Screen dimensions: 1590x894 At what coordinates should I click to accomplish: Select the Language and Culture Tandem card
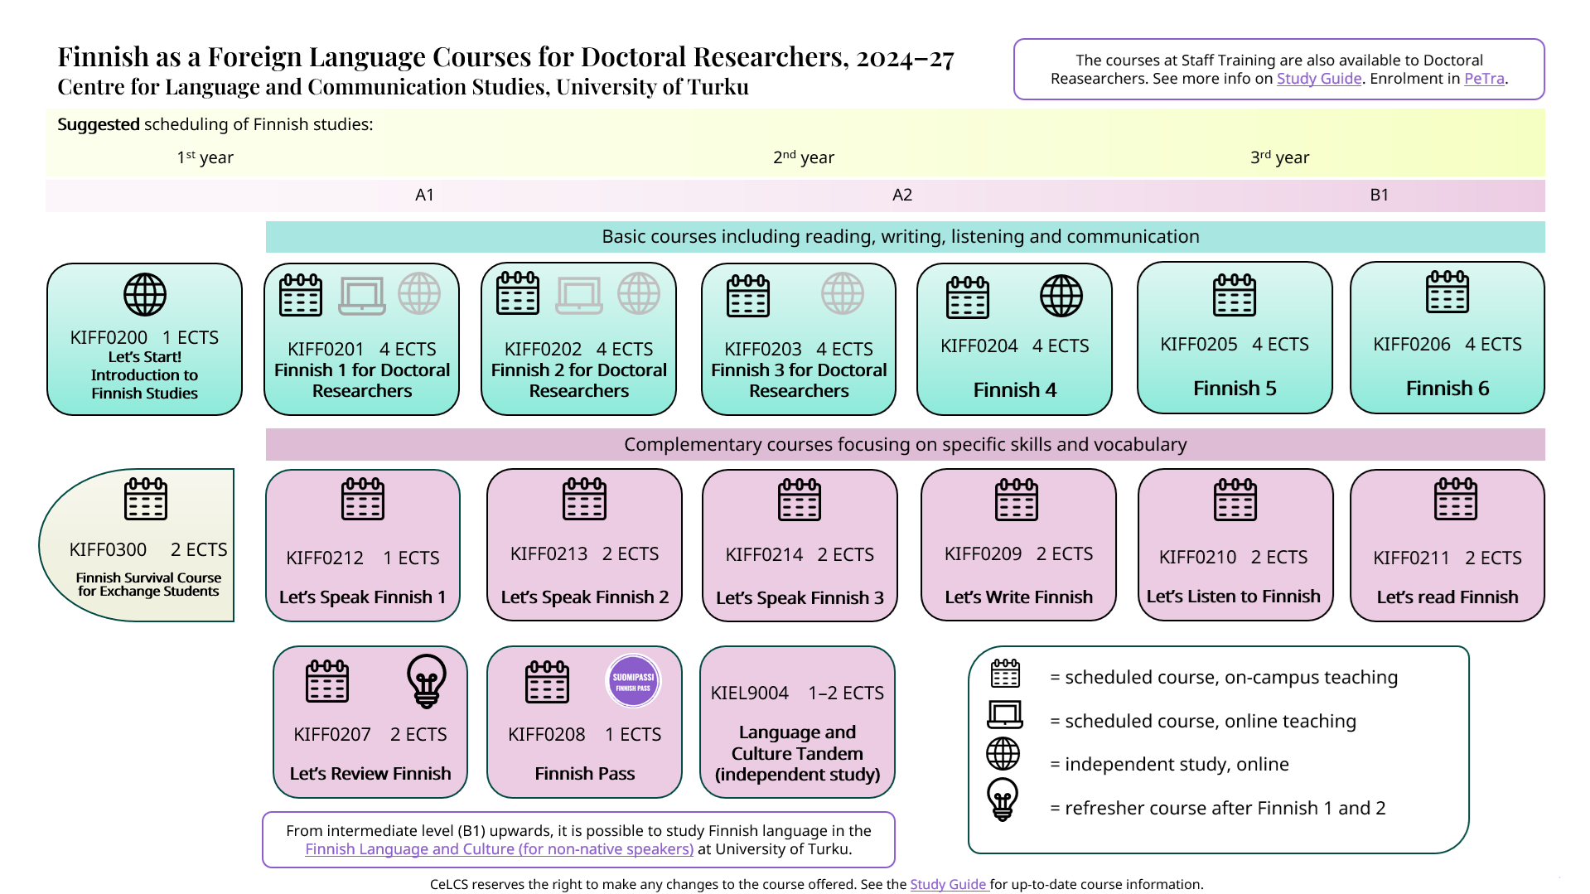pos(797,722)
